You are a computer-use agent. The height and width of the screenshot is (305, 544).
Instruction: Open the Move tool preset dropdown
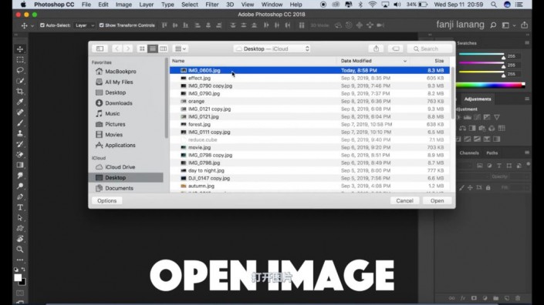pos(32,25)
